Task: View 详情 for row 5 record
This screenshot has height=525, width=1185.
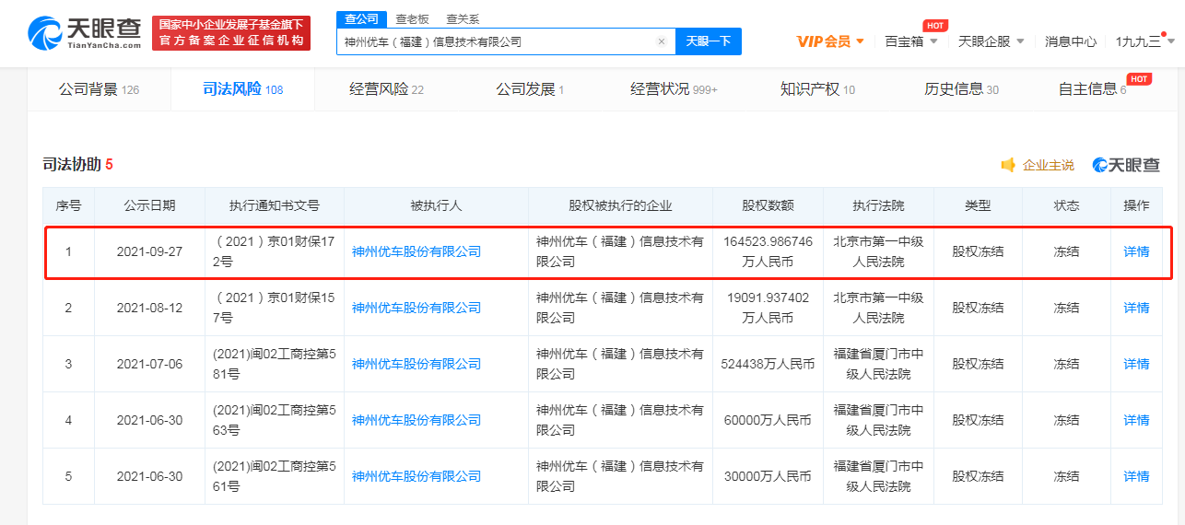Action: coord(1136,476)
